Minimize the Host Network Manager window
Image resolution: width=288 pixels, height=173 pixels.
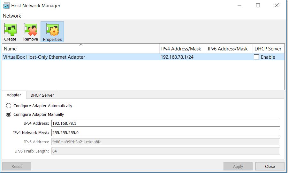239,5
